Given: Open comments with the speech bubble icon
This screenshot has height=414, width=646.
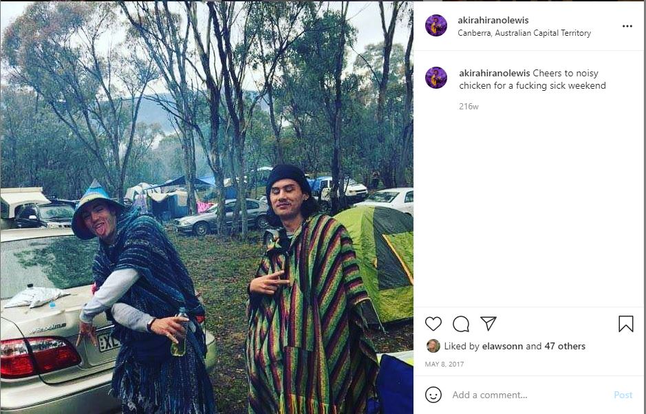Looking at the screenshot, I should tap(461, 324).
